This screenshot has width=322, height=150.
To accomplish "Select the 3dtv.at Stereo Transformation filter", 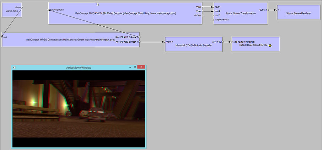I will click(241, 14).
